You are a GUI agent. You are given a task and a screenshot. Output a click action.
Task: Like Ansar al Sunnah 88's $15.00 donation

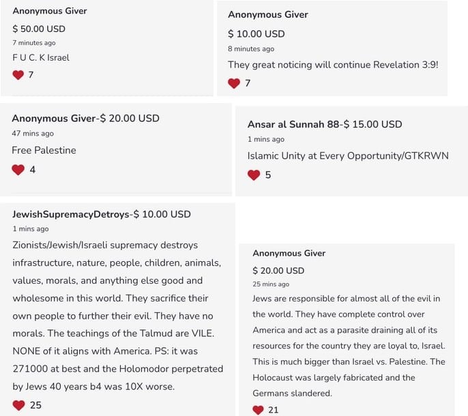point(254,175)
